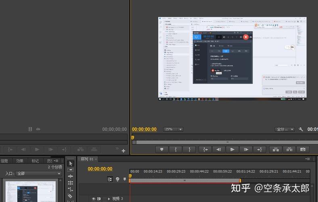The width and height of the screenshot is (318, 202).
Task: Mark In point in program monitor
Action: click(x=176, y=149)
